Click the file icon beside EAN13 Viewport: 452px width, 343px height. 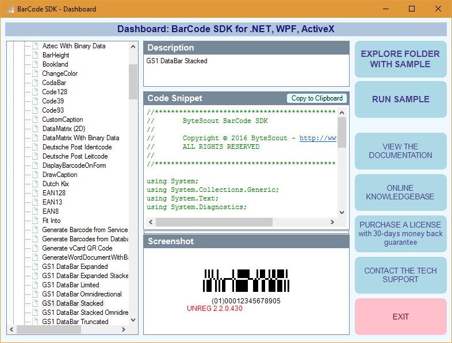(x=35, y=202)
